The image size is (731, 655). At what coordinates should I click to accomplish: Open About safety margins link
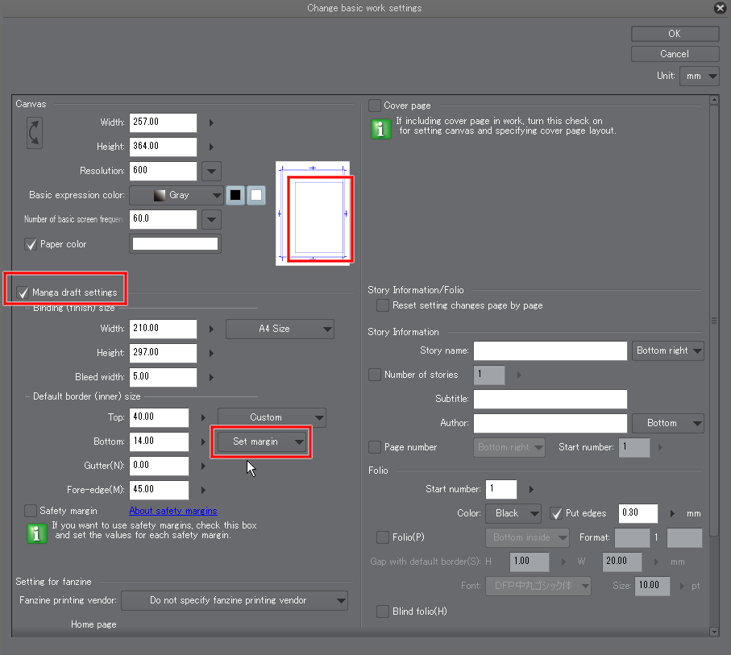(173, 511)
